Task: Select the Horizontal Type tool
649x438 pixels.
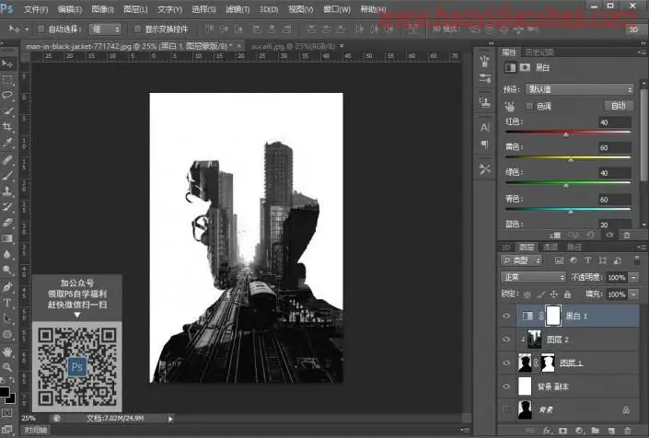Action: click(x=7, y=303)
